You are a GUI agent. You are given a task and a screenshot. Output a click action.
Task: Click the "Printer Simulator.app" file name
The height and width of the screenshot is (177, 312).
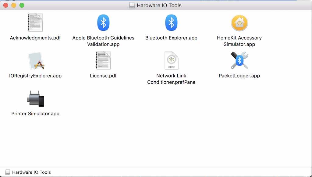(x=35, y=114)
